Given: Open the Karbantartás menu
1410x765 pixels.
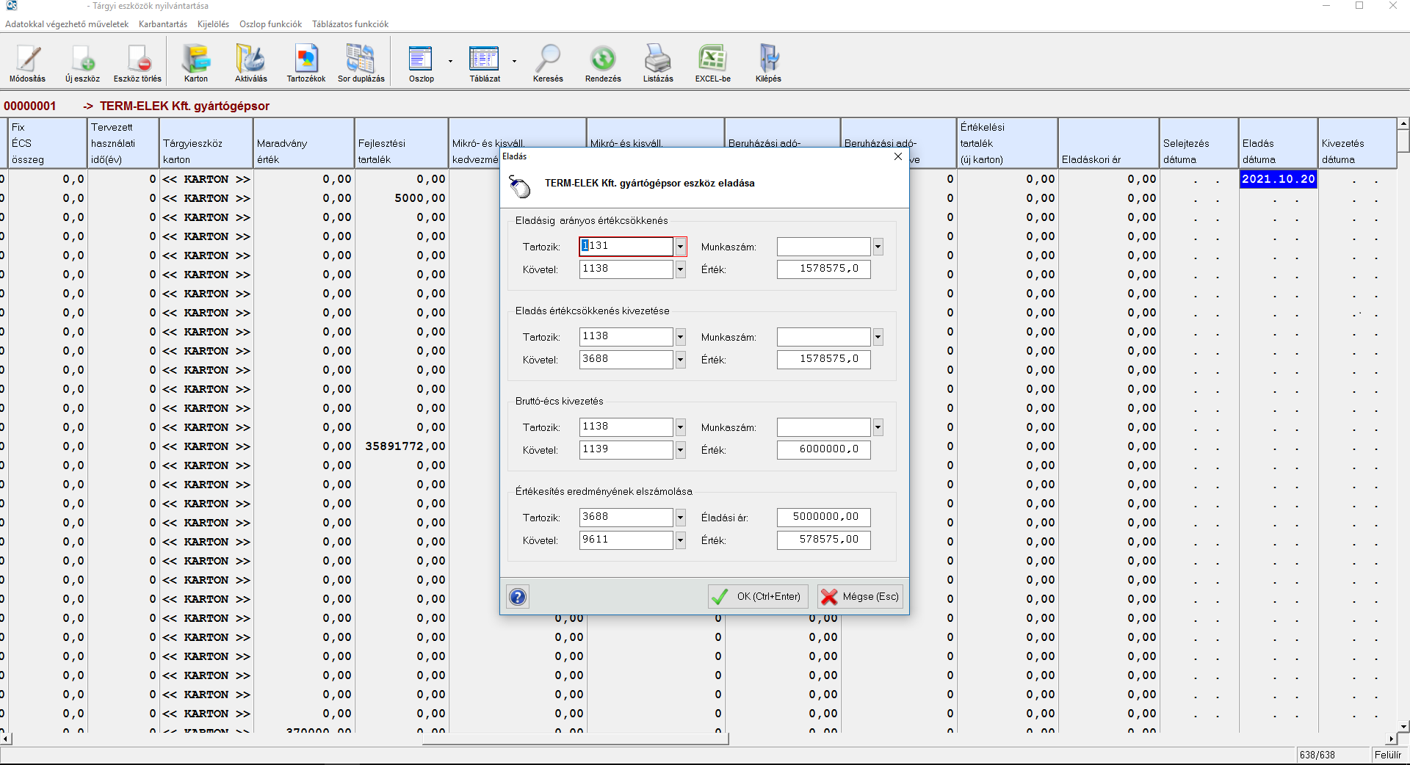Looking at the screenshot, I should [x=162, y=24].
